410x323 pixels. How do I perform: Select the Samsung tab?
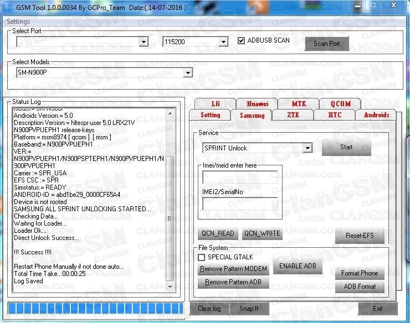coord(252,116)
